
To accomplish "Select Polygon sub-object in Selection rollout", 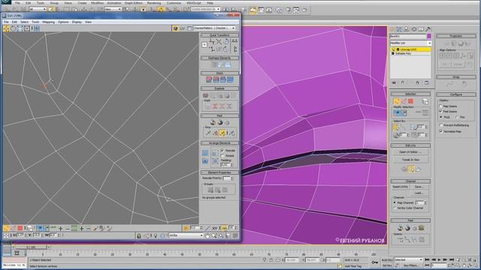I will pyautogui.click(x=411, y=101).
